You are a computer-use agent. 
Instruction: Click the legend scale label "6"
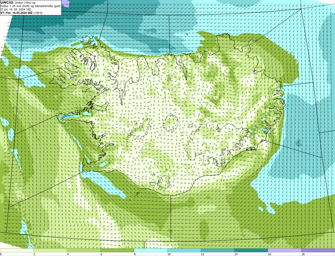(x=101, y=254)
